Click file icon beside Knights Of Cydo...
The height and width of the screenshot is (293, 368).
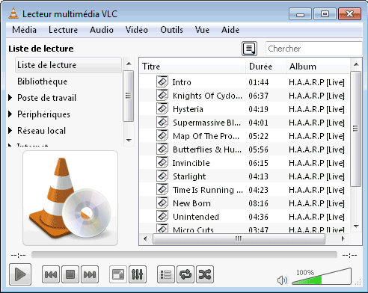click(162, 95)
